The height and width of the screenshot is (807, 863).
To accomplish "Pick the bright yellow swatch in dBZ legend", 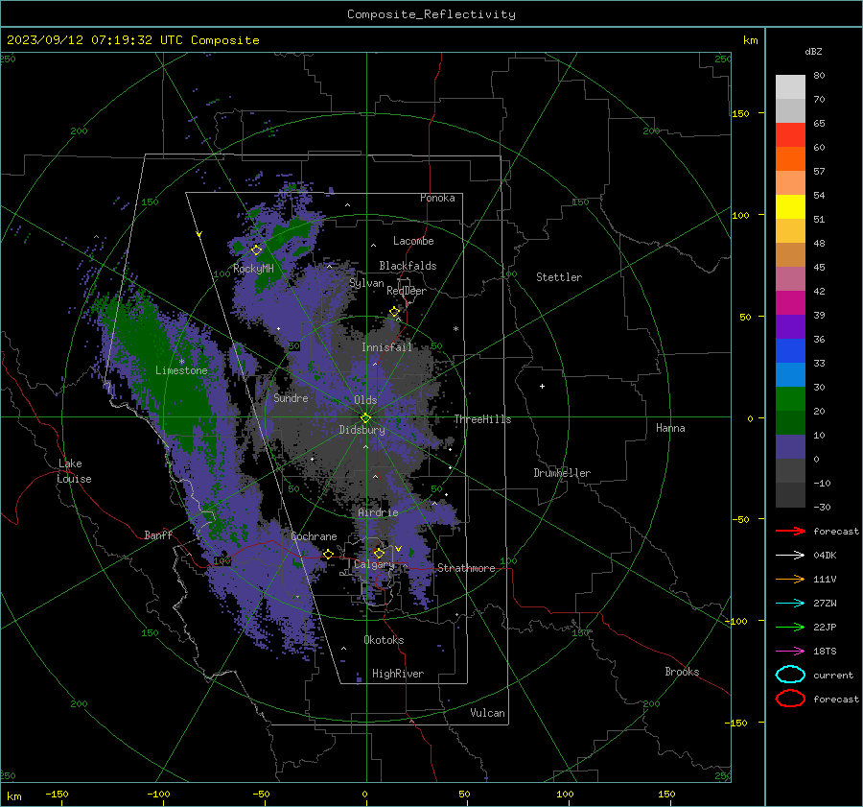I will [x=790, y=206].
